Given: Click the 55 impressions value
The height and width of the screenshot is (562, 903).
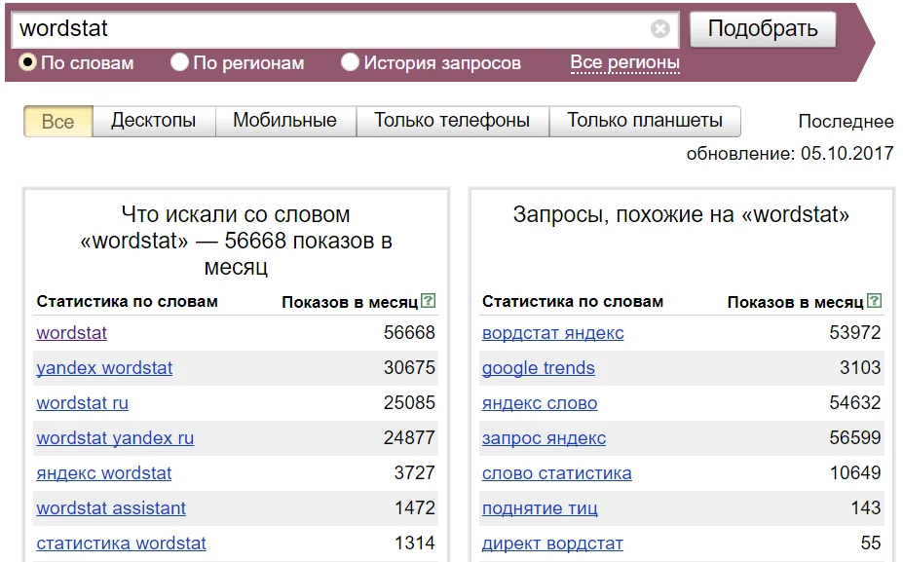Looking at the screenshot, I should [x=871, y=543].
